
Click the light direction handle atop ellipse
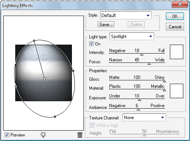pyautogui.click(x=34, y=41)
